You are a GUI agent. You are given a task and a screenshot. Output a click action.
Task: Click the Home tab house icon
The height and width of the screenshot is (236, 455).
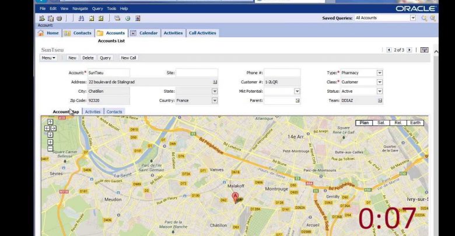(41, 33)
